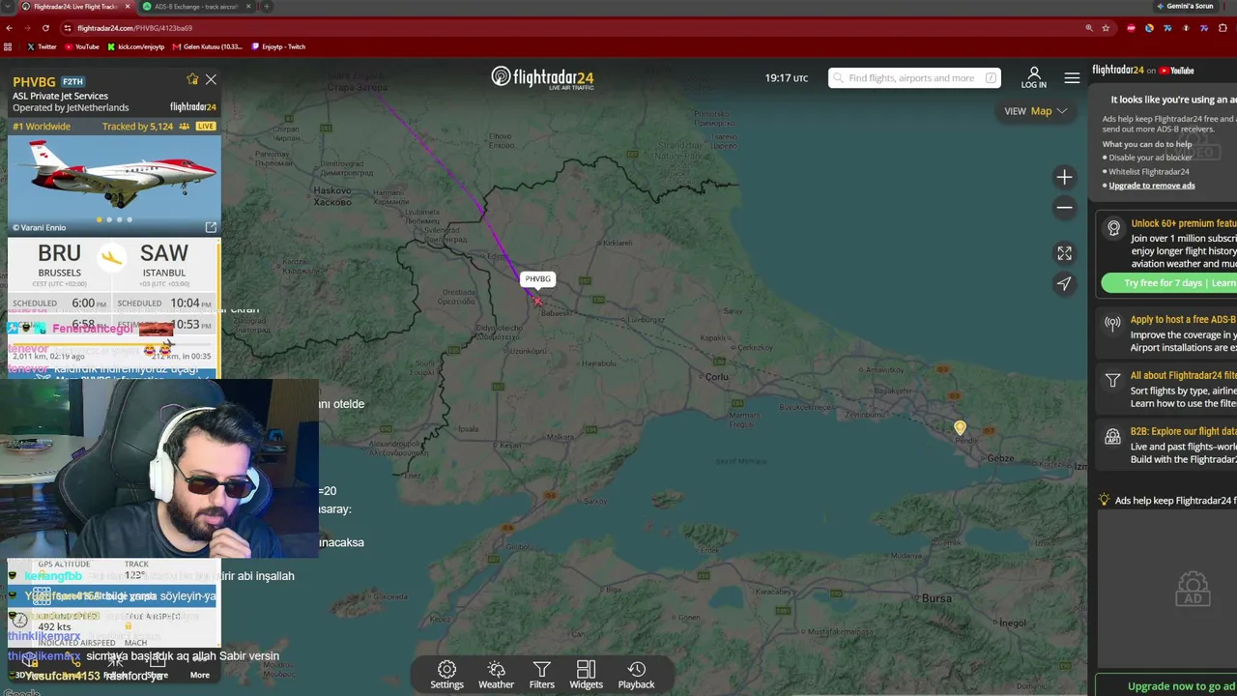1237x696 pixels.
Task: View site information icon in address bar
Action: [67, 28]
